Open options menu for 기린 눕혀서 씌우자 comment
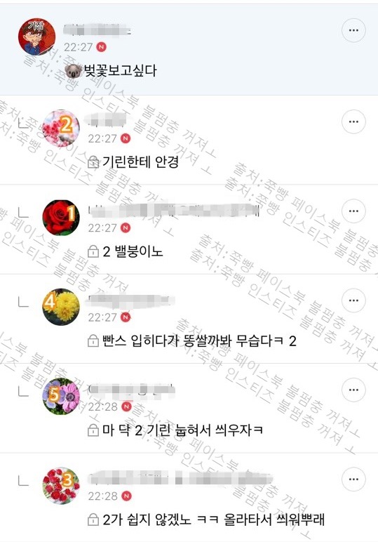This screenshot has height=542, width=378. pos(353,390)
